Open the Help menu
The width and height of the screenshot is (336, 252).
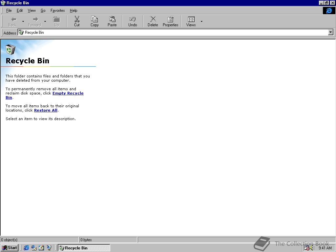[x=73, y=10]
